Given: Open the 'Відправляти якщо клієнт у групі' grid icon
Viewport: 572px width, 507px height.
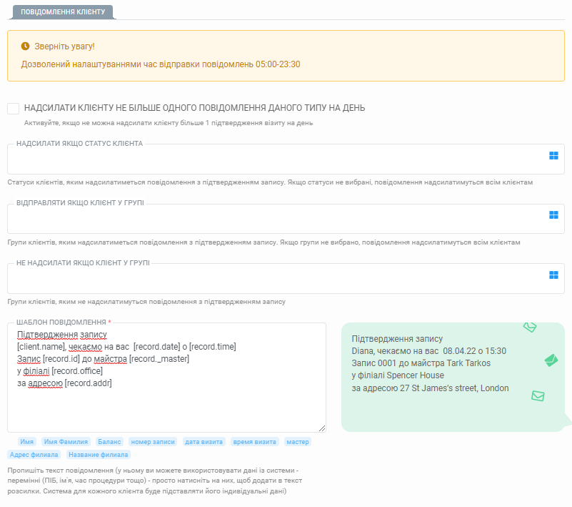Looking at the screenshot, I should (553, 215).
